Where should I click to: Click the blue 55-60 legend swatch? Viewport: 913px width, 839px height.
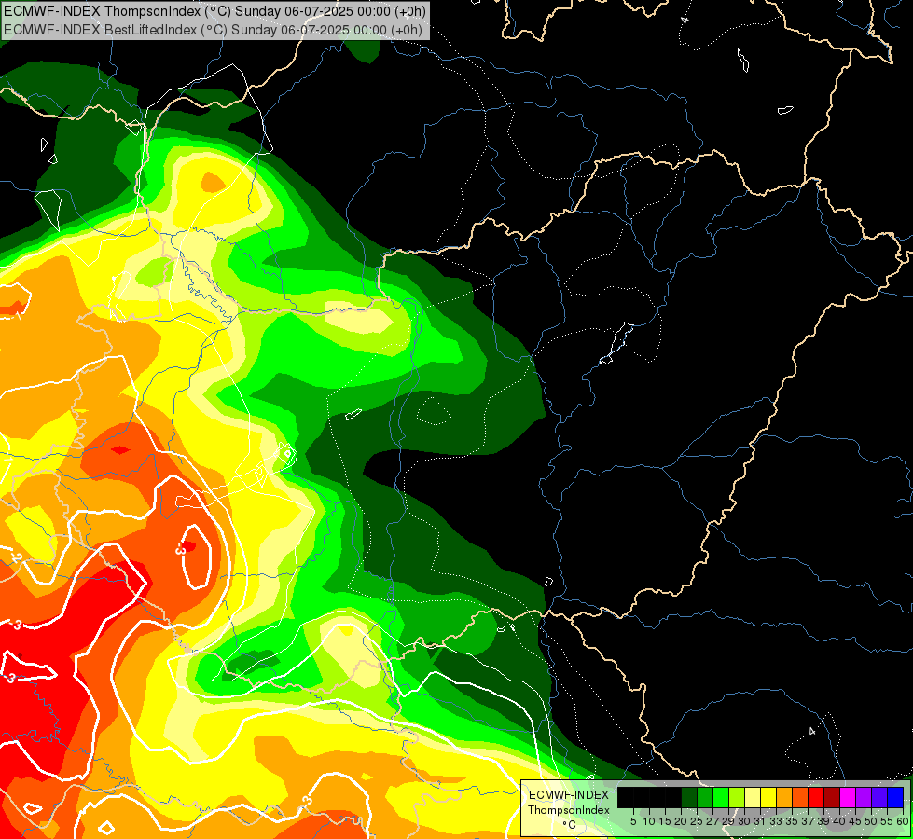(x=895, y=797)
